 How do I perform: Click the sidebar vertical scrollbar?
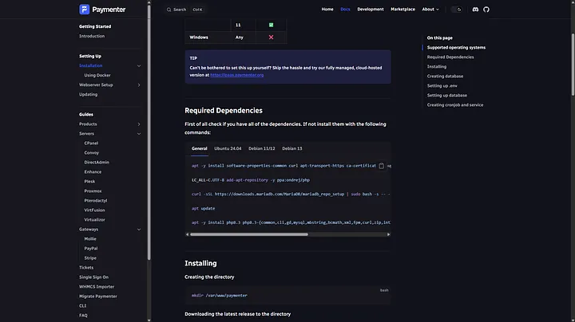(149, 132)
